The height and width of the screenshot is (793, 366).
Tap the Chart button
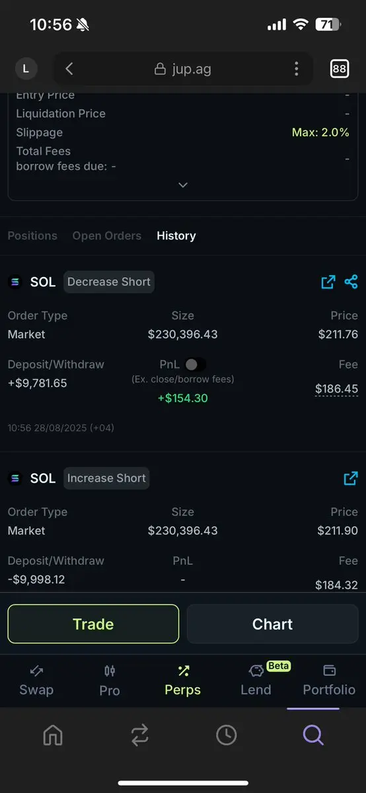272,624
